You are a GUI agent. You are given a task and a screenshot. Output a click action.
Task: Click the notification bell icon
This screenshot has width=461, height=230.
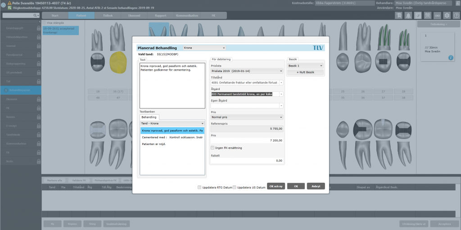pos(408,16)
